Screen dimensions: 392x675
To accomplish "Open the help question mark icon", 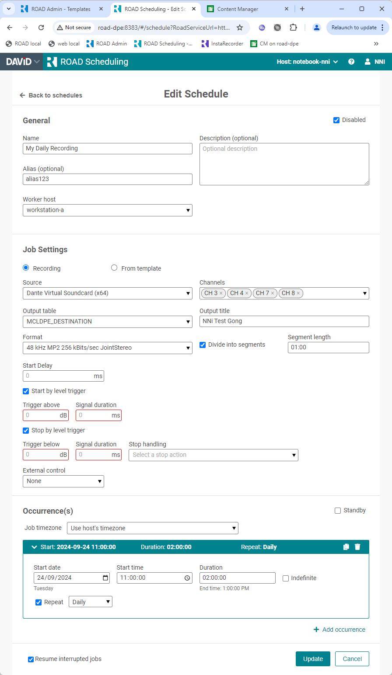I will tap(351, 62).
